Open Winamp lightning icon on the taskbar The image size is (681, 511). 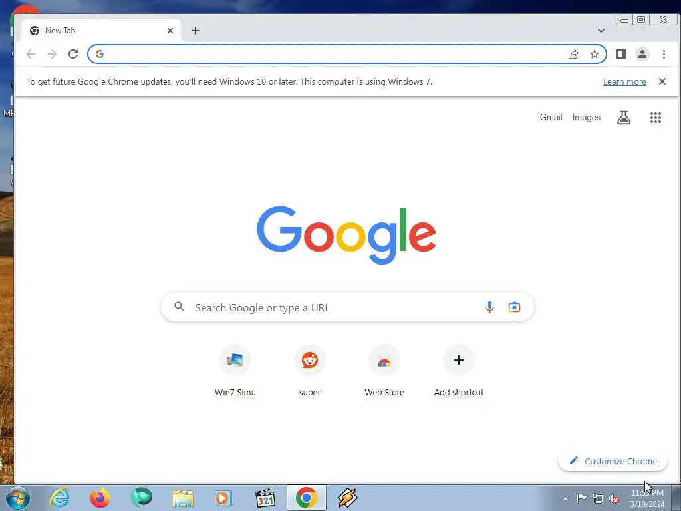(x=347, y=498)
